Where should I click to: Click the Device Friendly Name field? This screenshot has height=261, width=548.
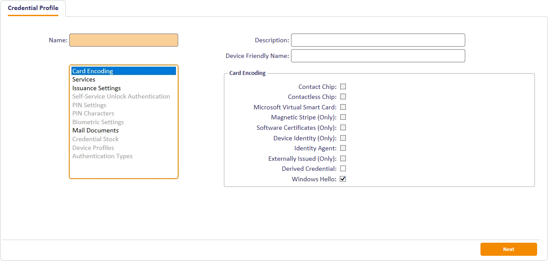click(x=378, y=56)
